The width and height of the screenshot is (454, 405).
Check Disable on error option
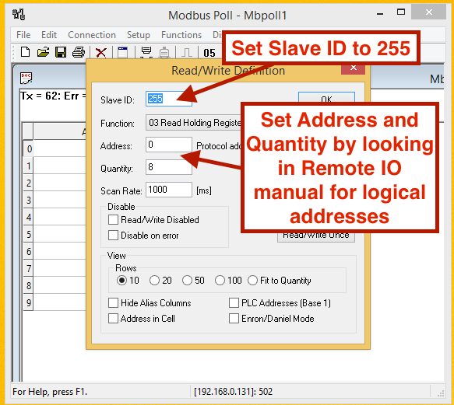113,236
